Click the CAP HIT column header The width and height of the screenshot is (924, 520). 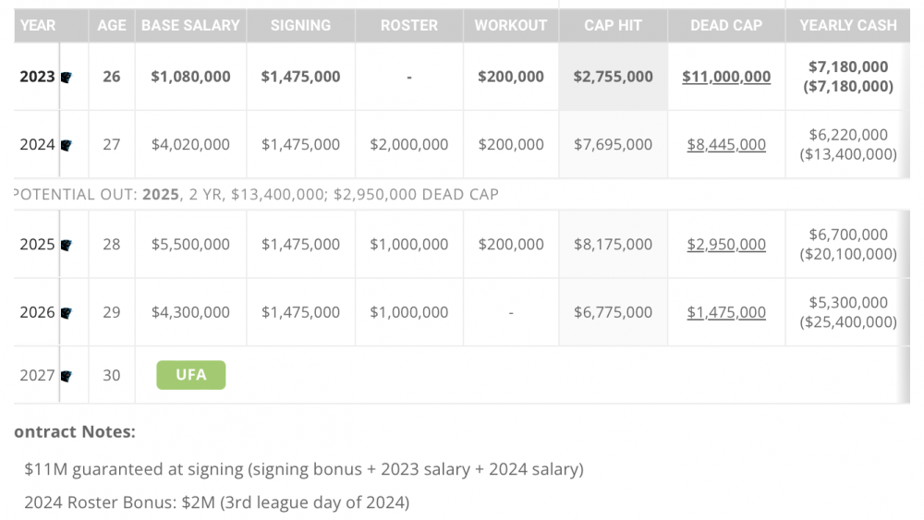point(613,25)
